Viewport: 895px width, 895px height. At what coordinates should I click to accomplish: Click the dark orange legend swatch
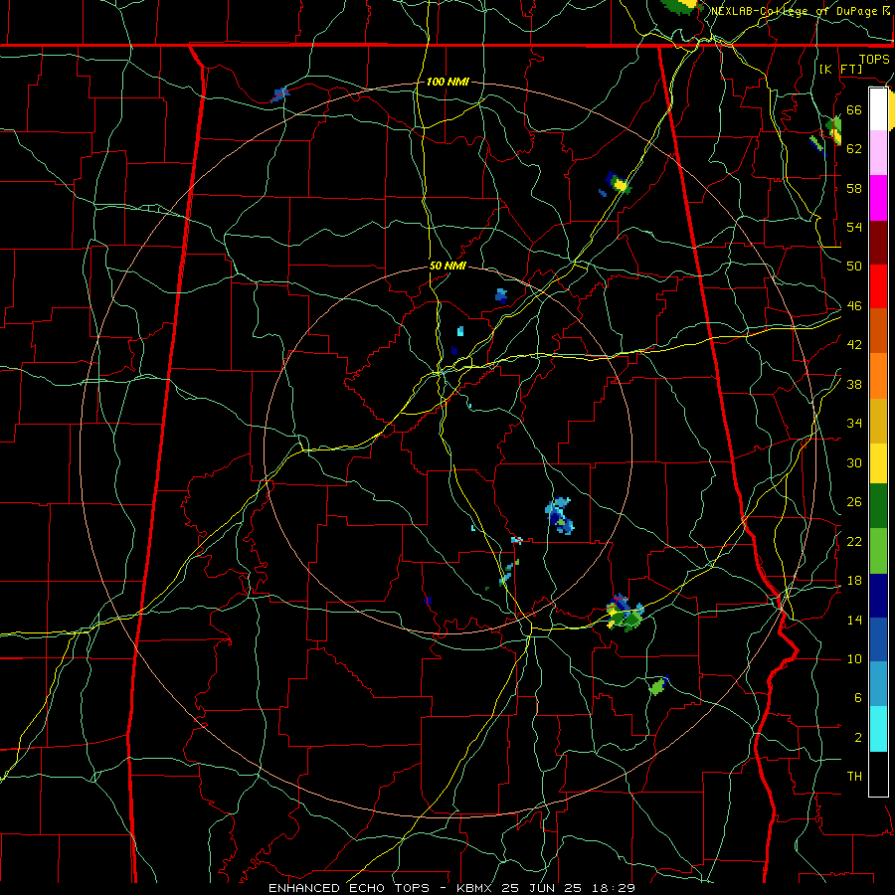click(878, 330)
